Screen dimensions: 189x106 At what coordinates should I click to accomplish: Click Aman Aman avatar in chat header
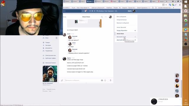(x=110, y=17)
